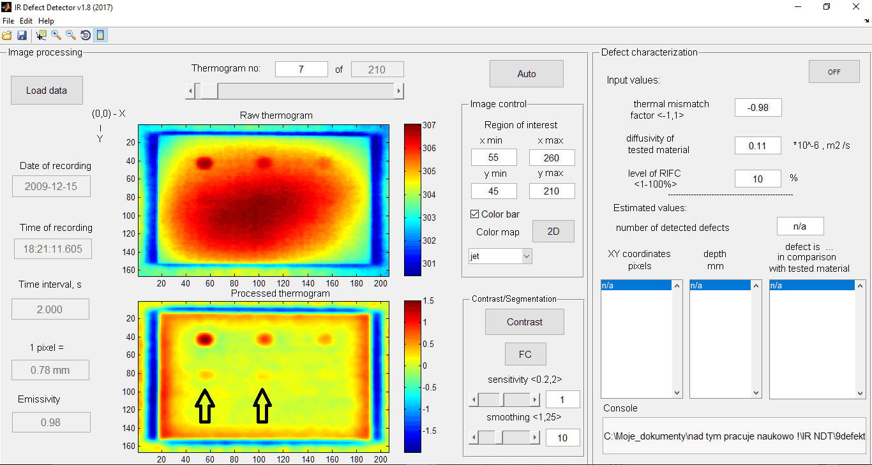This screenshot has width=872, height=465.
Task: Toggle the OFF defect characterization button
Action: pos(834,72)
